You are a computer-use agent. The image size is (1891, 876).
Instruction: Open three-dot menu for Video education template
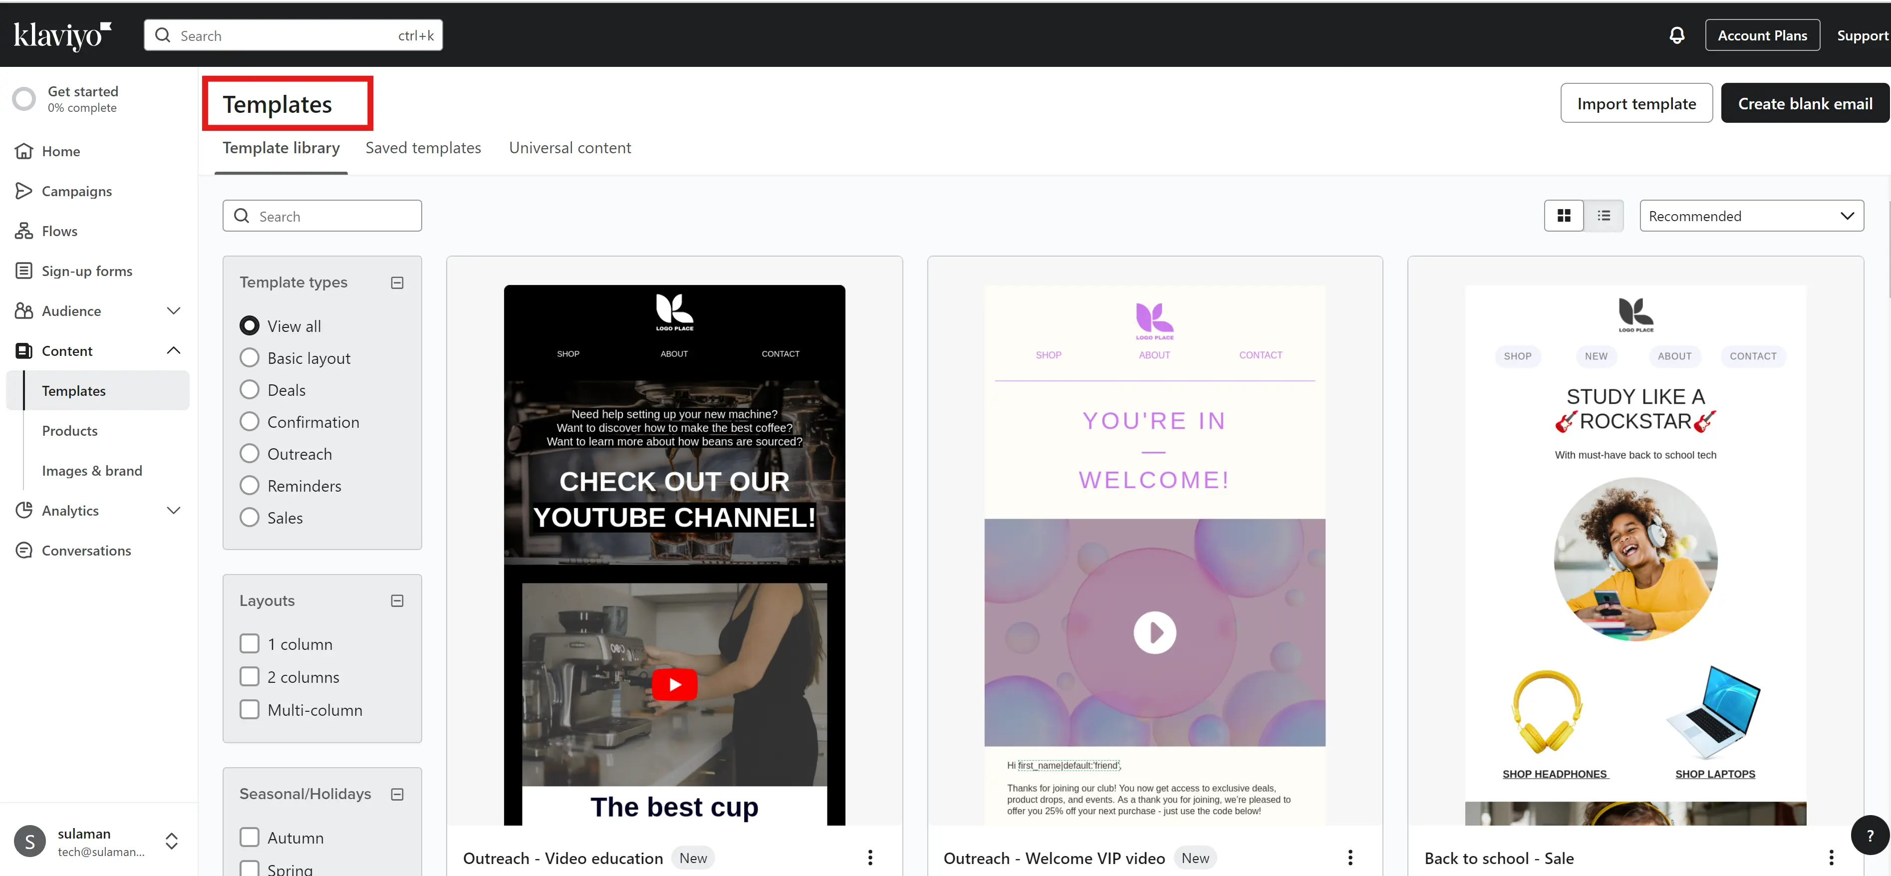pyautogui.click(x=870, y=857)
